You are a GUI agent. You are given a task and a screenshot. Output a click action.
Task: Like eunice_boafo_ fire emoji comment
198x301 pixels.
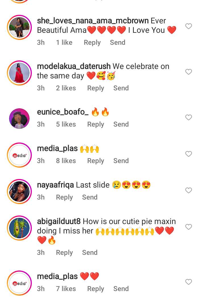(x=188, y=117)
